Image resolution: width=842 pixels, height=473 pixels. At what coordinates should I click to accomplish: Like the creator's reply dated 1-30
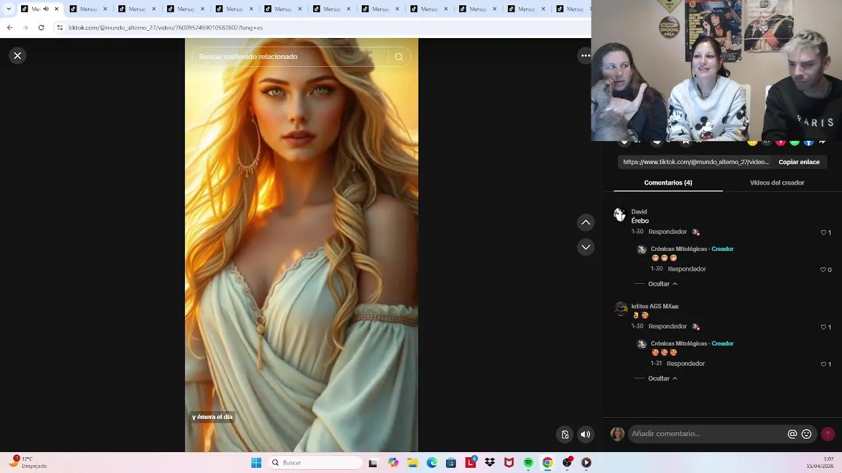823,269
